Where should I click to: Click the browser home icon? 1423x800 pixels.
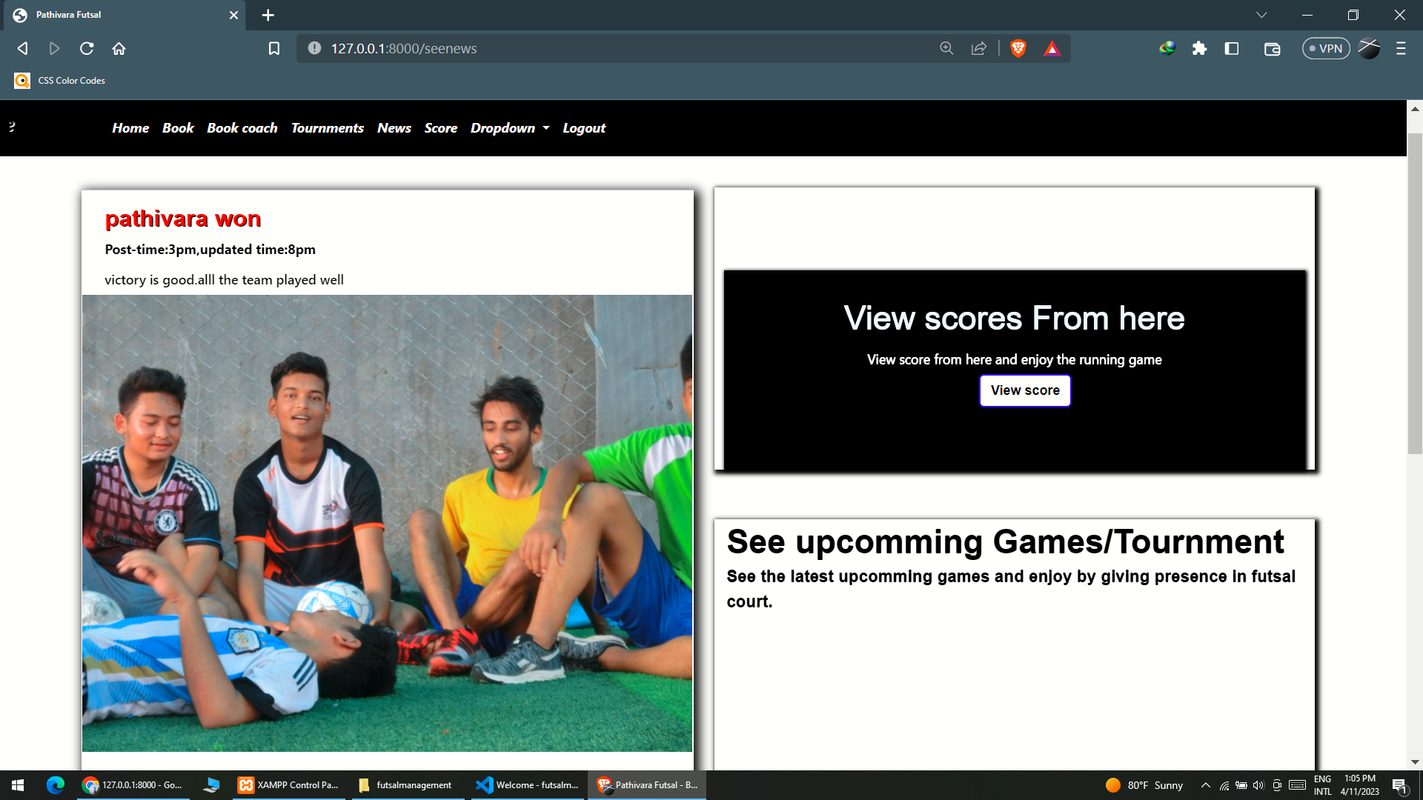(119, 48)
